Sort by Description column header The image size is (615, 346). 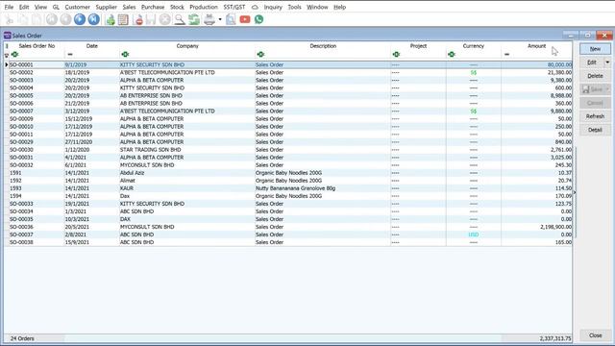(323, 46)
